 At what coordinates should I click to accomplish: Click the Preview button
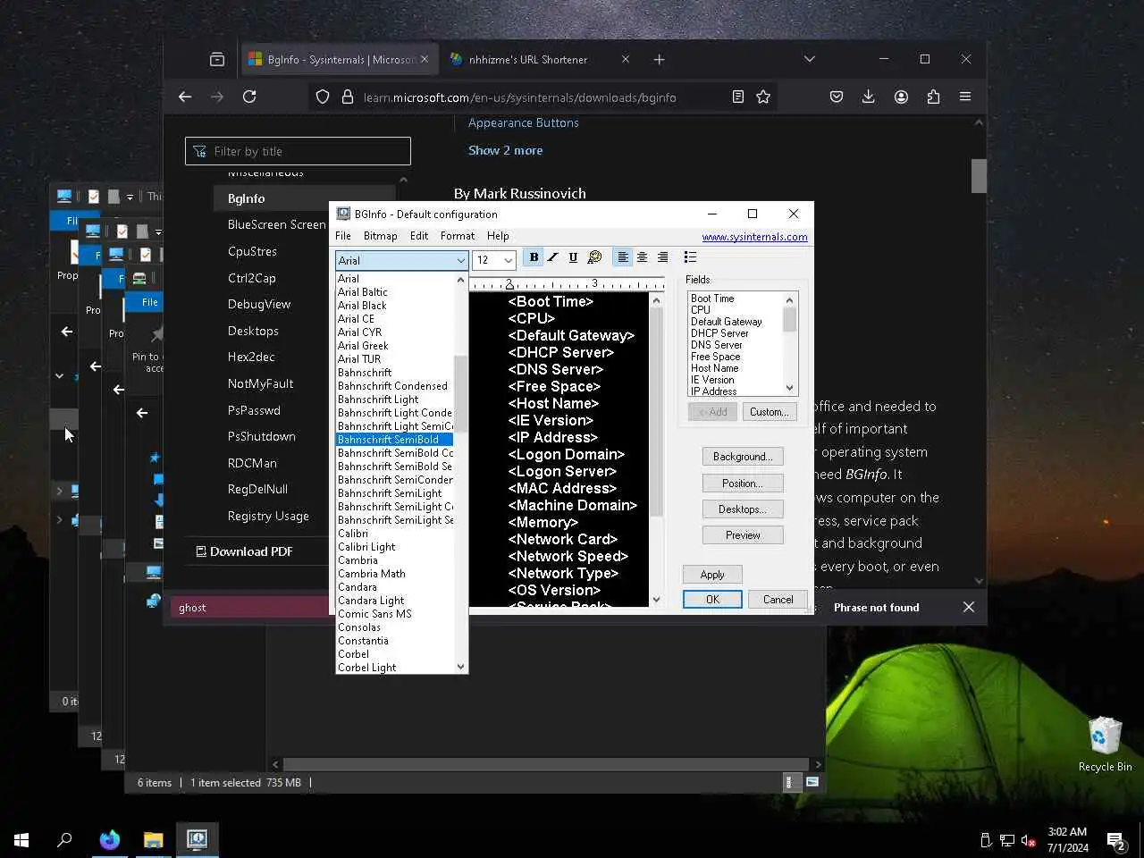(743, 535)
